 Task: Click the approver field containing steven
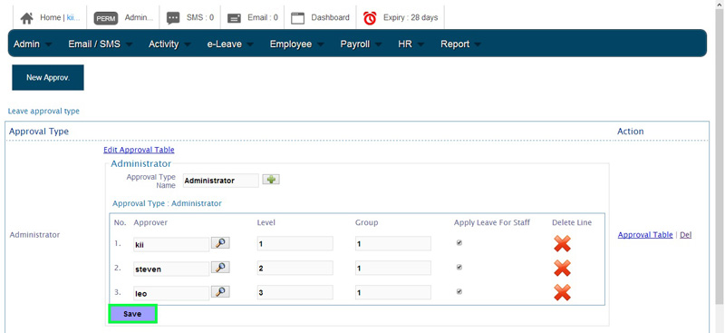[x=171, y=269]
